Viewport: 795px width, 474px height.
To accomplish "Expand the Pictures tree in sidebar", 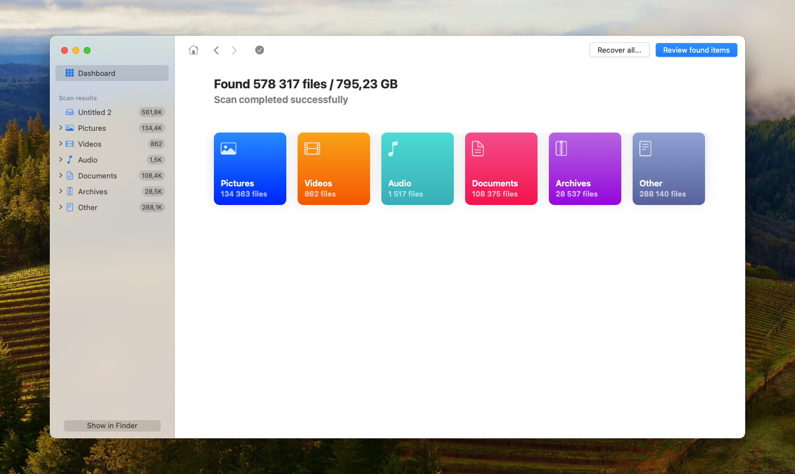I will click(x=61, y=128).
